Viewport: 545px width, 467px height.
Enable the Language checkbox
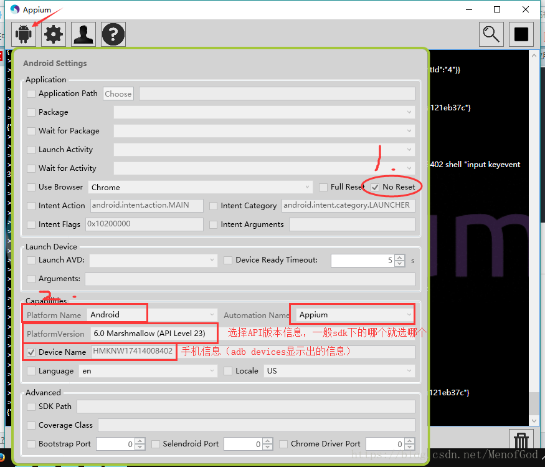(31, 371)
